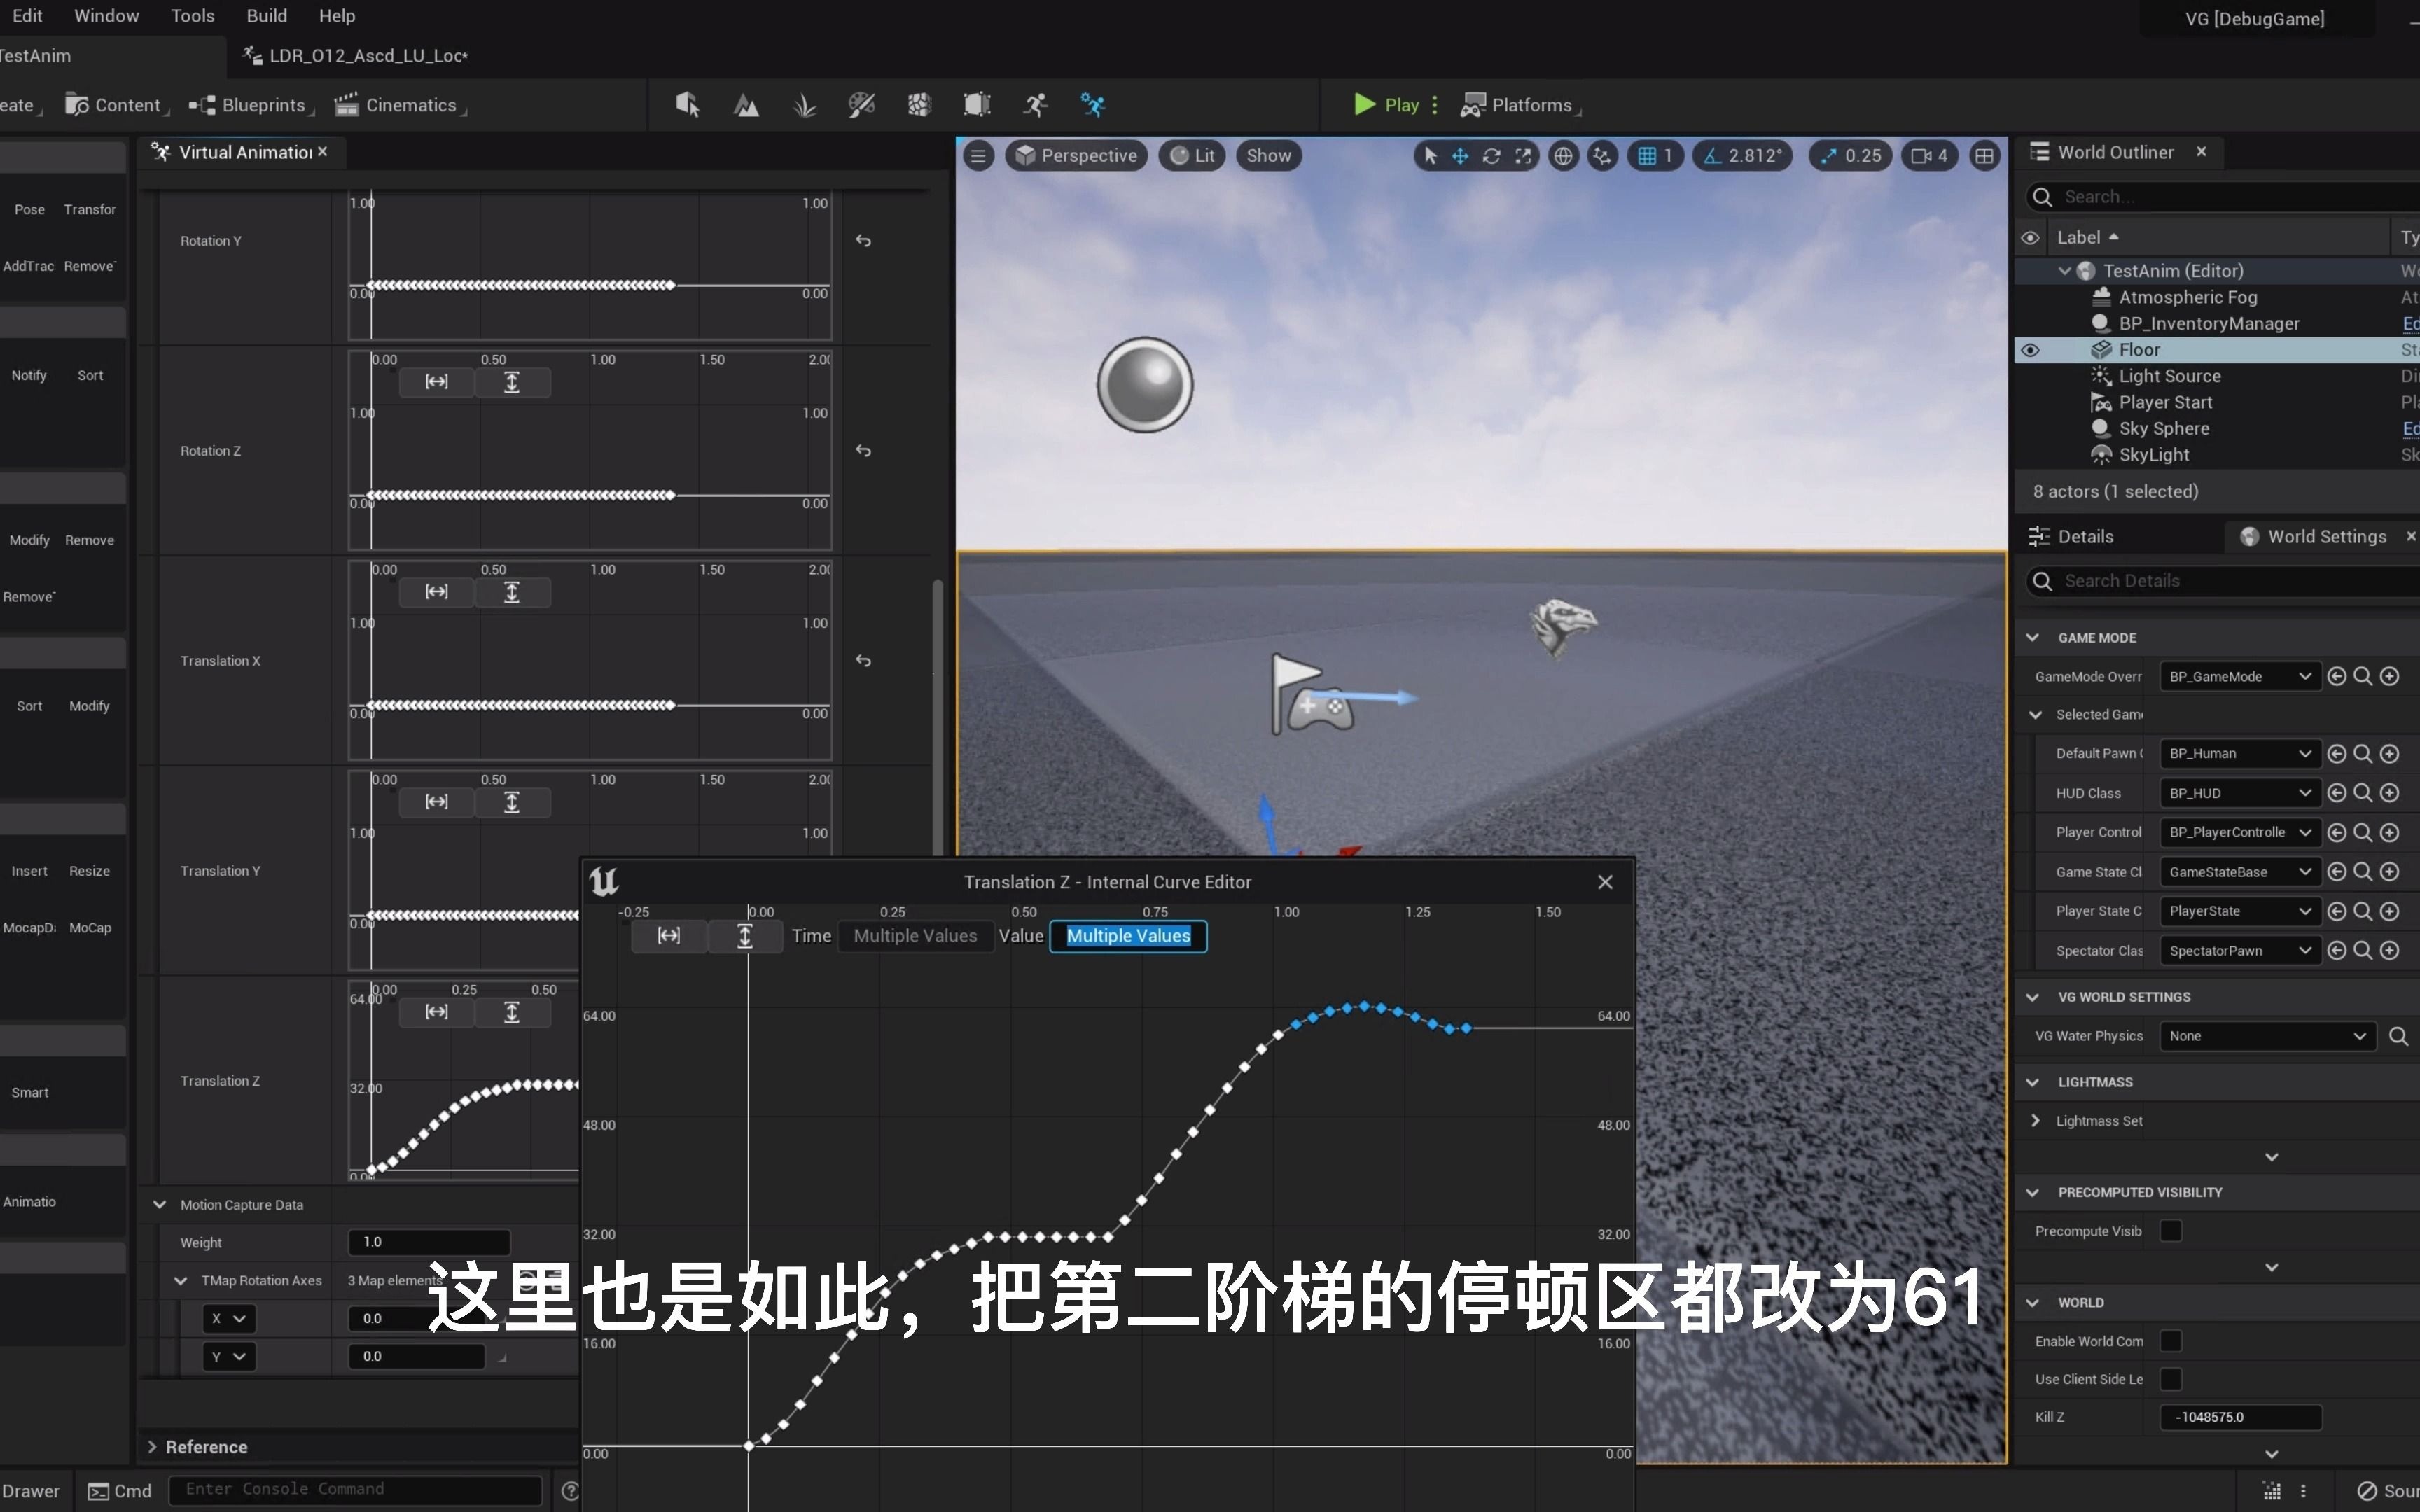The image size is (2420, 1512).
Task: Click the Show viewport button
Action: click(1268, 155)
